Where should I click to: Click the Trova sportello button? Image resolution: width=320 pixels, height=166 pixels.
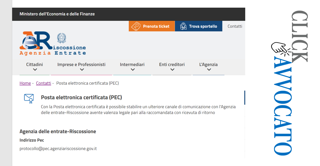click(x=199, y=26)
